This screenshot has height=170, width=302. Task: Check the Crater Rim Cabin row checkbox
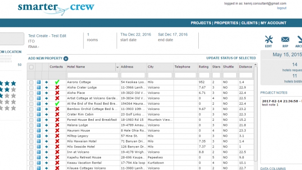tap(31, 115)
